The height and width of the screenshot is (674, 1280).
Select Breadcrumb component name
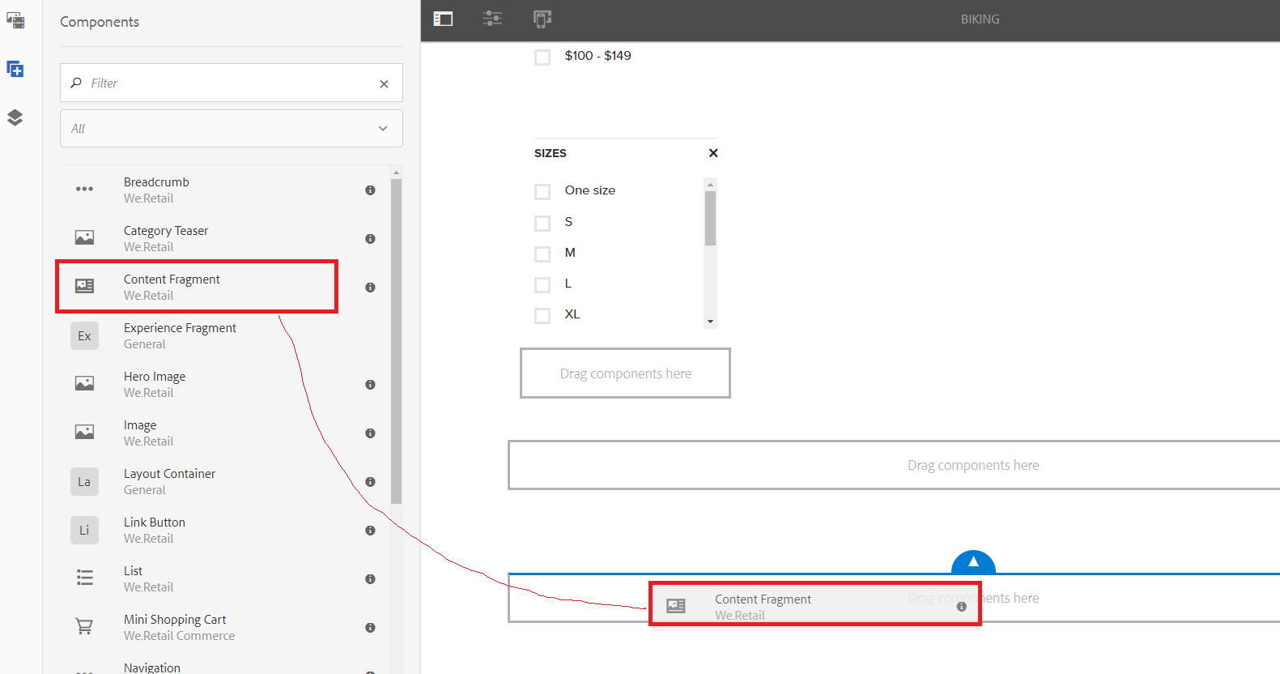[x=156, y=182]
